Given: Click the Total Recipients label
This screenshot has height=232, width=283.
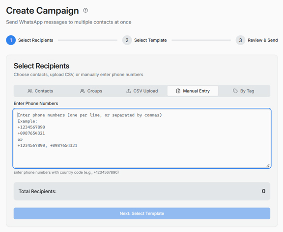Looking at the screenshot, I should 37,191.
